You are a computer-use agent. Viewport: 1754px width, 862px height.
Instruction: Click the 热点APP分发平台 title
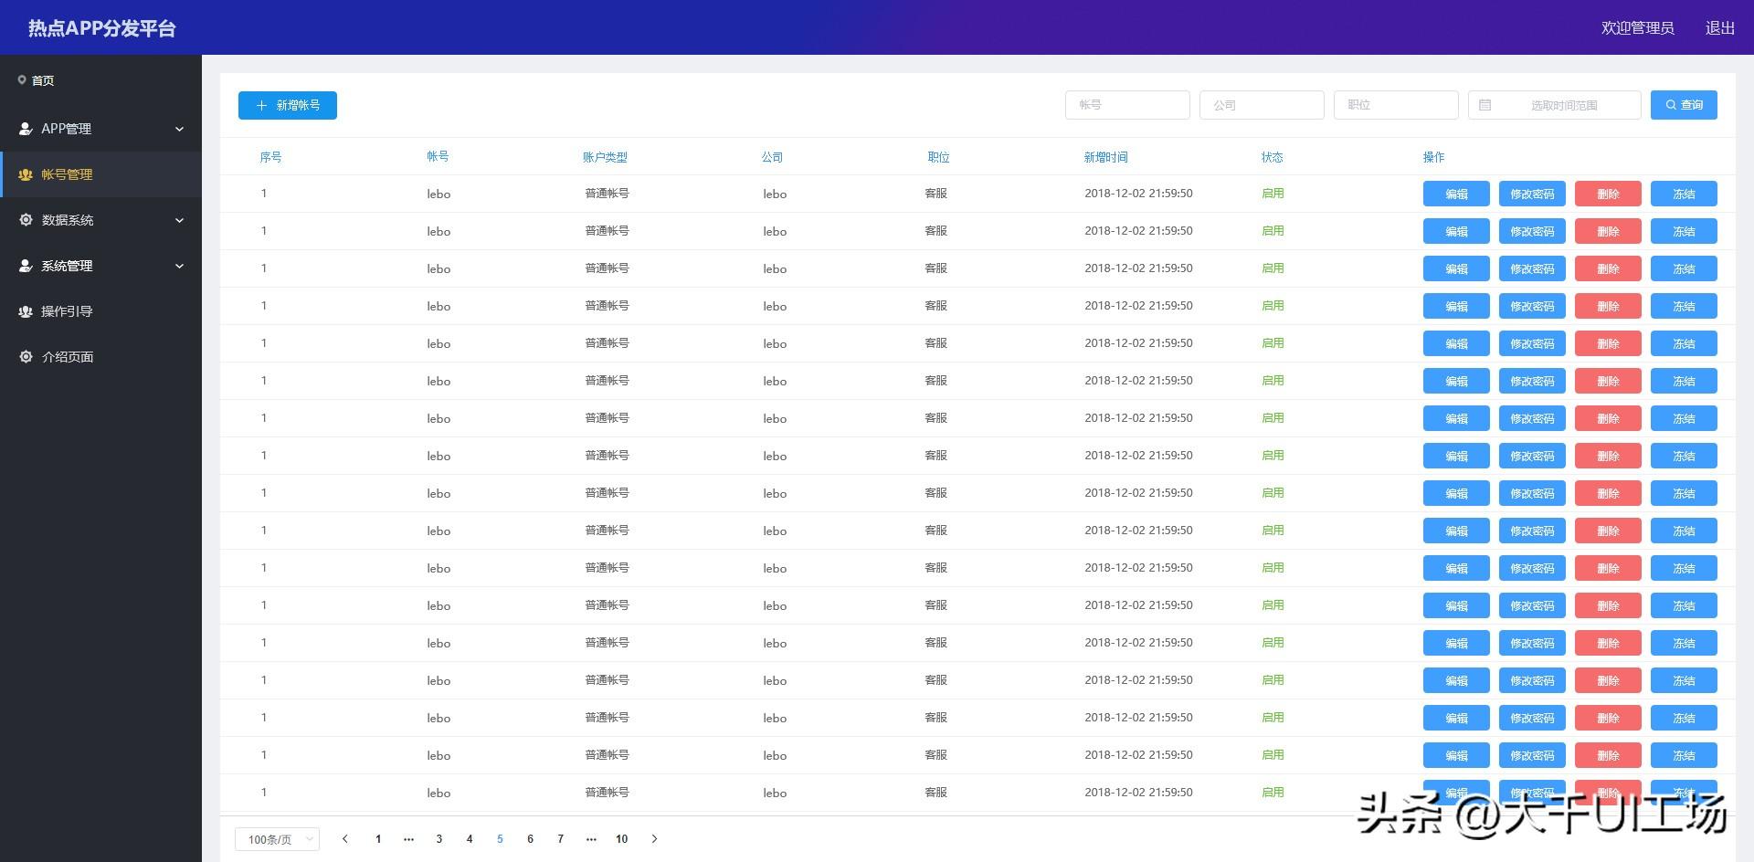coord(101,28)
